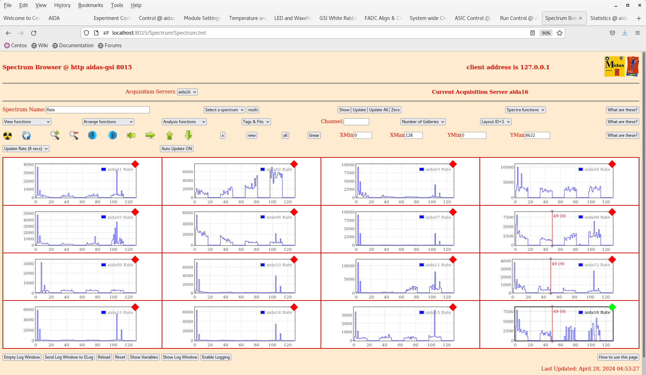Viewport: 646px width, 375px height.
Task: Click the green left arrow icon
Action: click(x=131, y=135)
